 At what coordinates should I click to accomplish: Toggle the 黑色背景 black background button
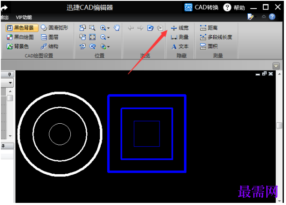(22, 28)
